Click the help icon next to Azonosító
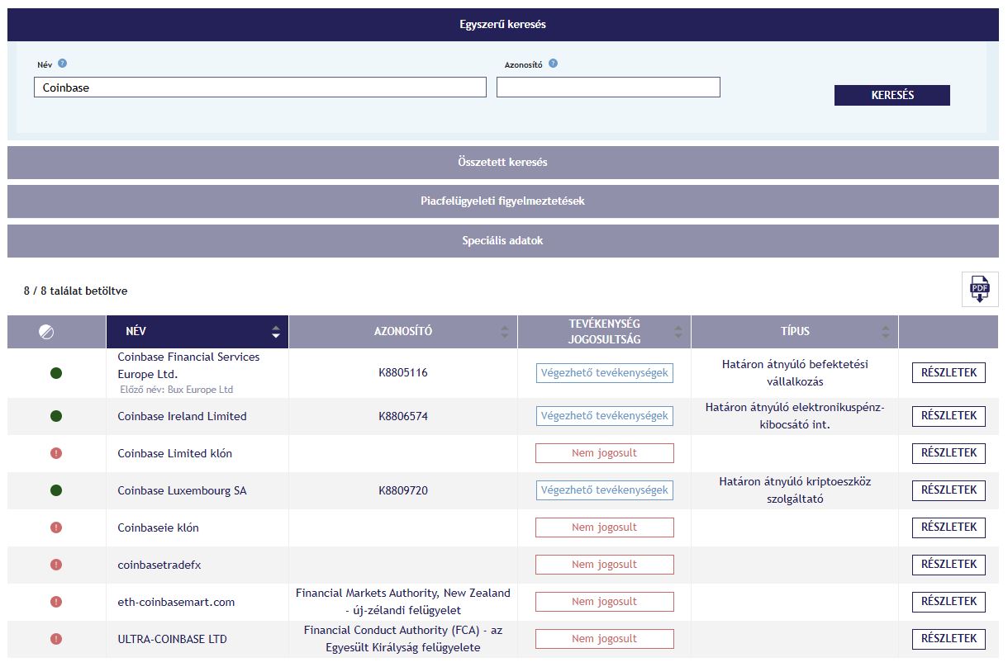The width and height of the screenshot is (1008, 667). coord(553,63)
